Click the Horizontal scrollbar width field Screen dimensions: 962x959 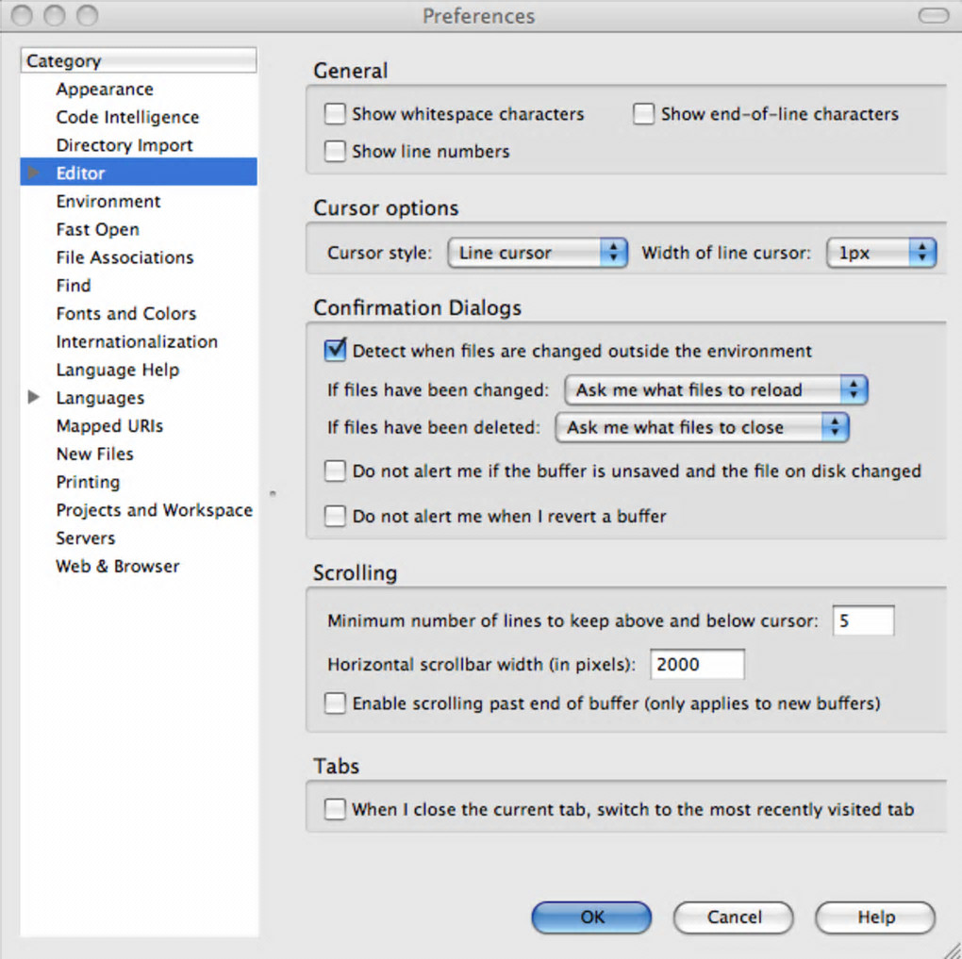click(697, 665)
